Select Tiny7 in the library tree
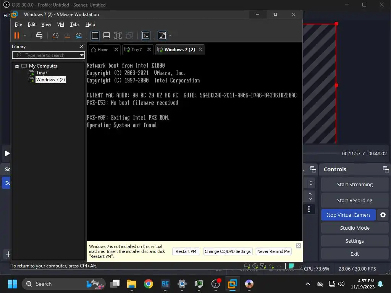The width and height of the screenshot is (391, 293). click(42, 73)
